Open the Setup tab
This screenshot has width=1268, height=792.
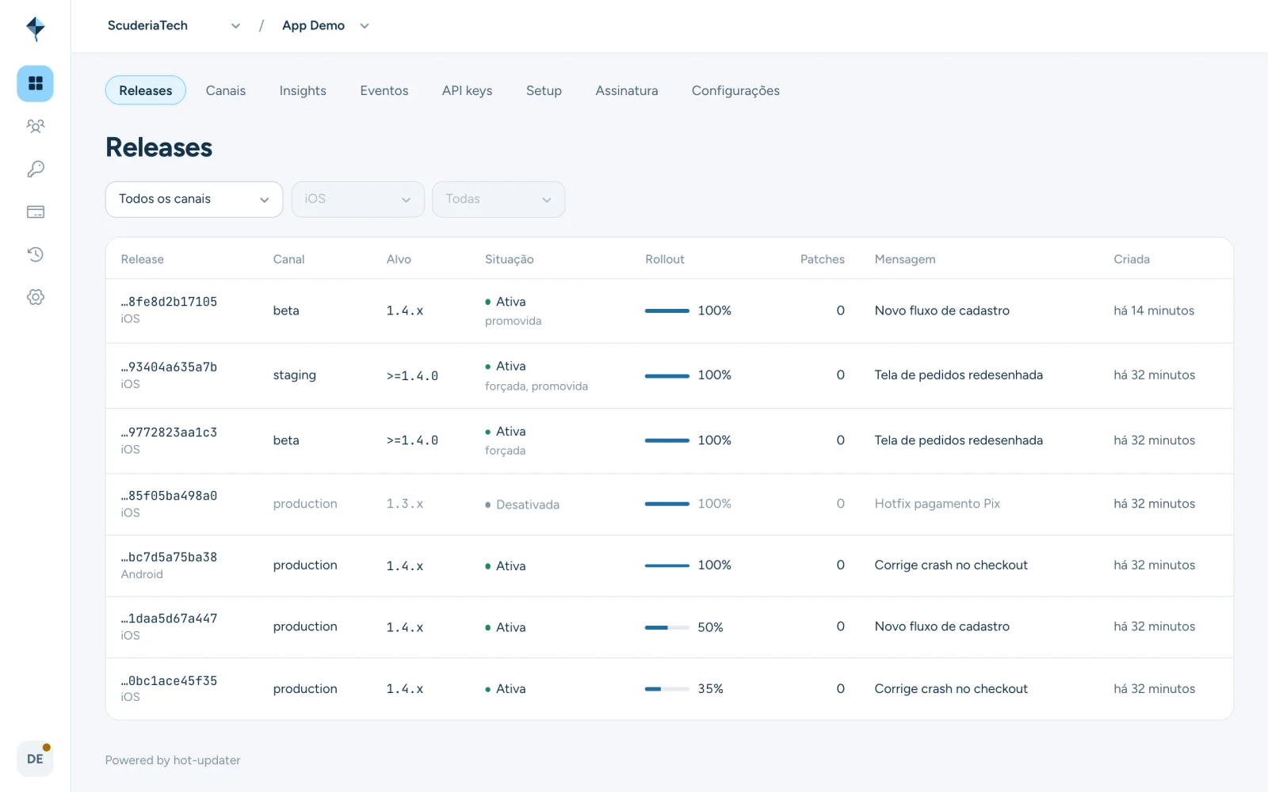[x=544, y=90]
